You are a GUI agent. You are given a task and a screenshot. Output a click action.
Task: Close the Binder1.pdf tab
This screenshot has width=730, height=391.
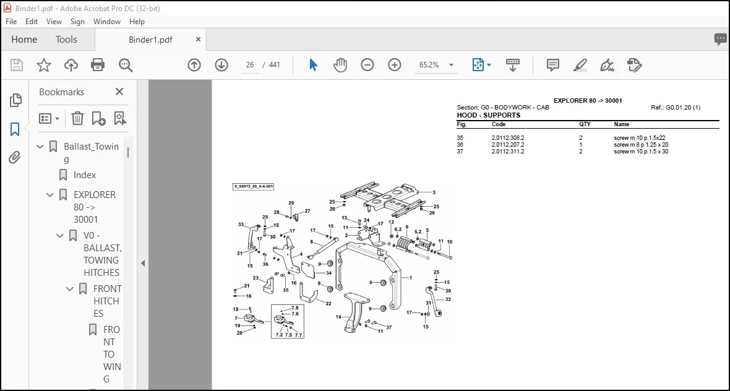(x=198, y=40)
